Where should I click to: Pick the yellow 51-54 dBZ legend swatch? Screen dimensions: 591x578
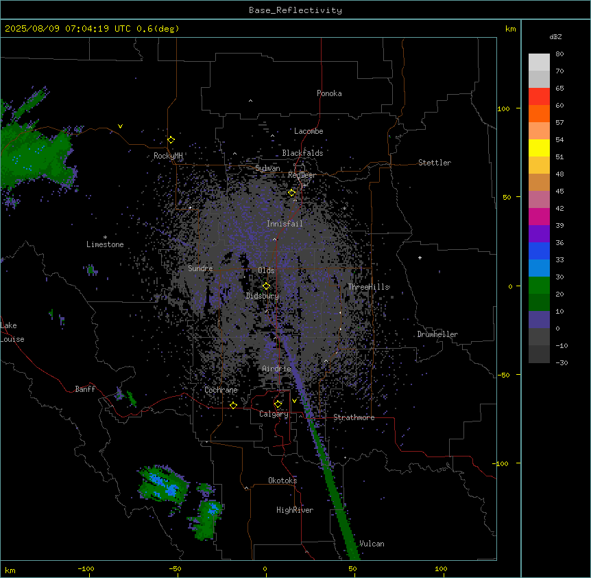tap(539, 148)
